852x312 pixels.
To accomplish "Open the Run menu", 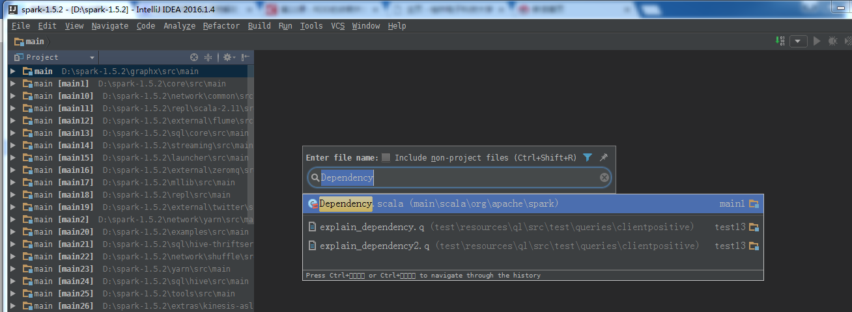I will [285, 26].
